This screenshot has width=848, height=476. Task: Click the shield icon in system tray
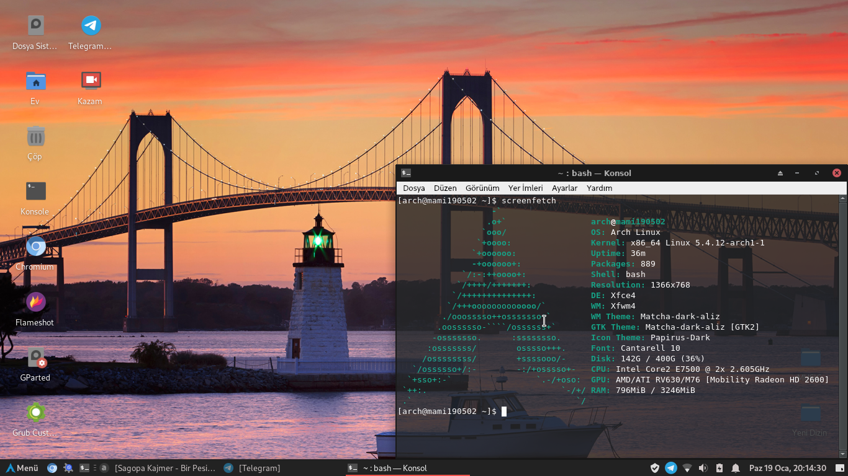coord(654,468)
